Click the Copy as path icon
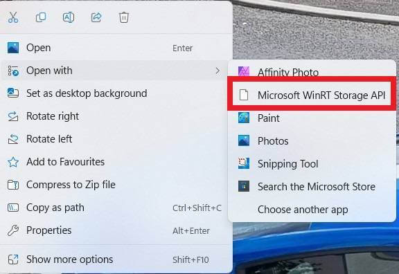Image resolution: width=399 pixels, height=274 pixels. pos(13,208)
